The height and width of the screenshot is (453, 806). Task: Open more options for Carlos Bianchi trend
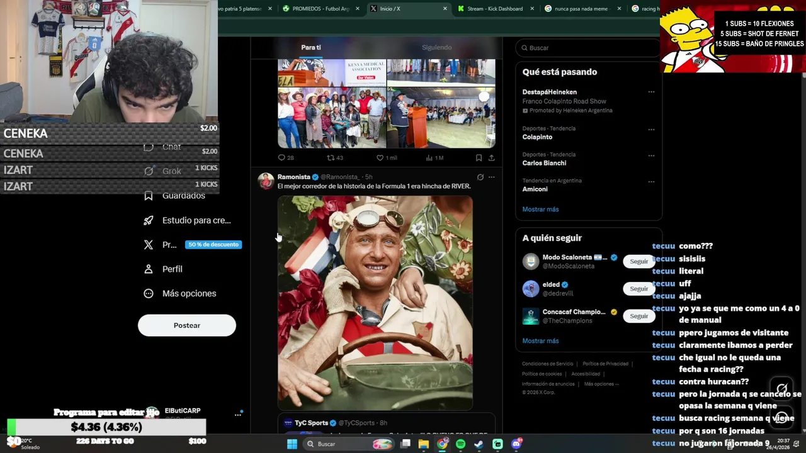651,155
